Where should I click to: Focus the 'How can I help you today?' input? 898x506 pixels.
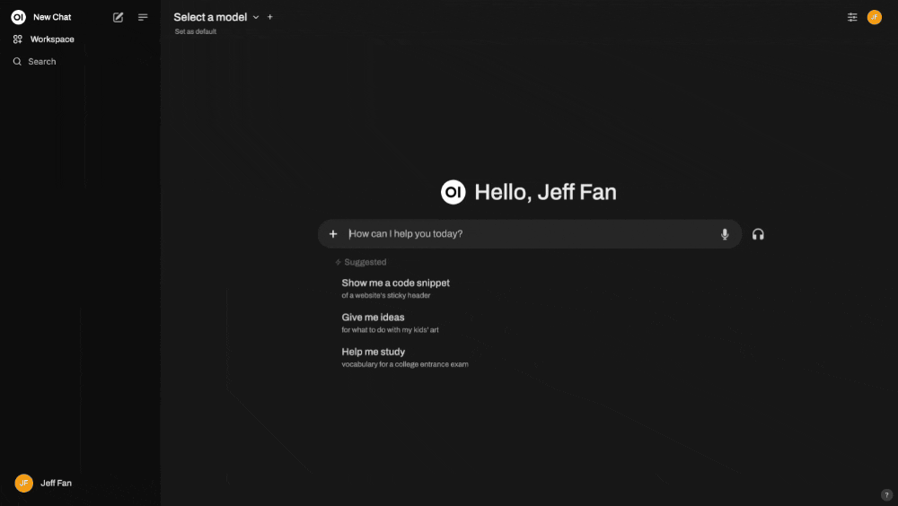click(530, 233)
